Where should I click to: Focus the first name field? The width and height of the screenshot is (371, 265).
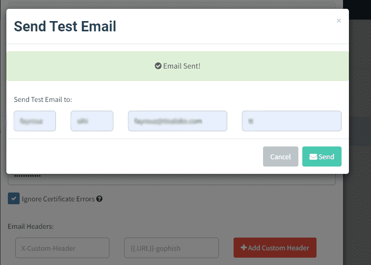35,121
